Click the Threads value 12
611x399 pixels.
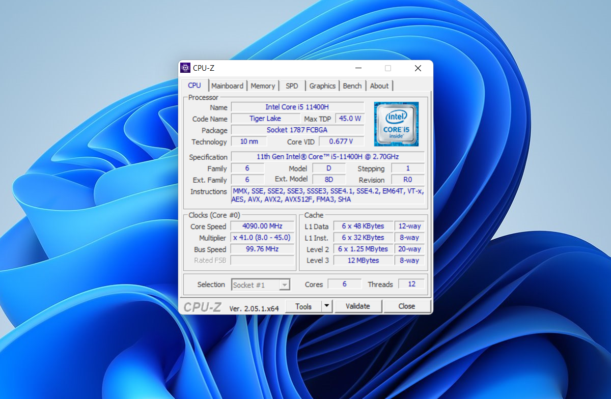pos(411,284)
